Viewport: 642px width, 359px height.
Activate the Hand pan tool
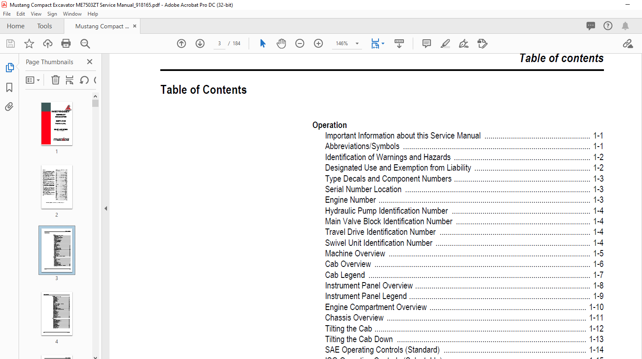281,44
